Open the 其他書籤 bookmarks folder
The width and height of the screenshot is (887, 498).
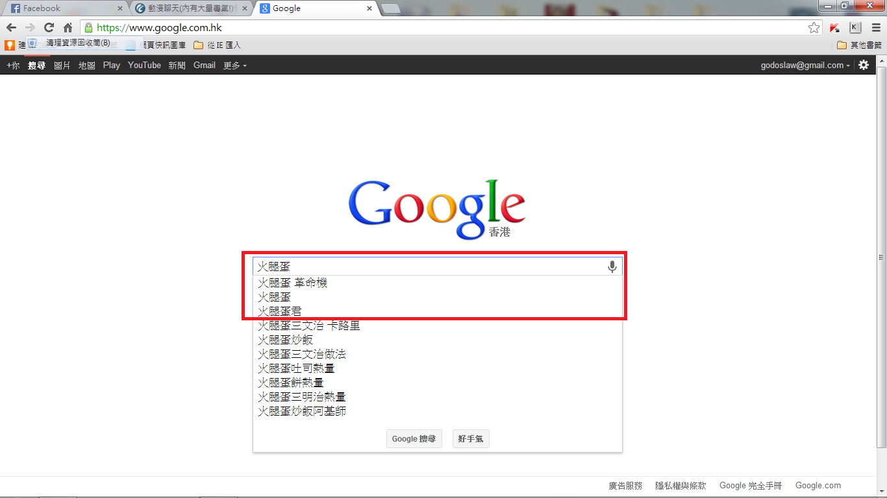pos(859,45)
